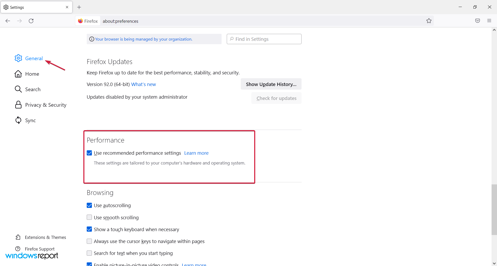497x266 pixels.
Task: Click the Home house icon in sidebar
Action: [18, 74]
